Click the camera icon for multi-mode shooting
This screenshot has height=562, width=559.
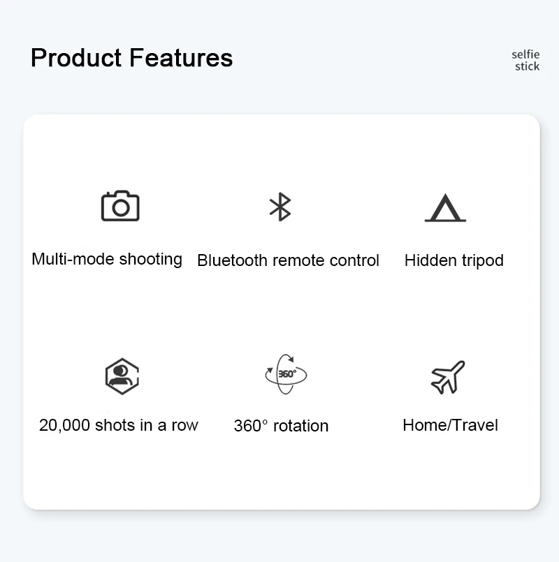(120, 206)
